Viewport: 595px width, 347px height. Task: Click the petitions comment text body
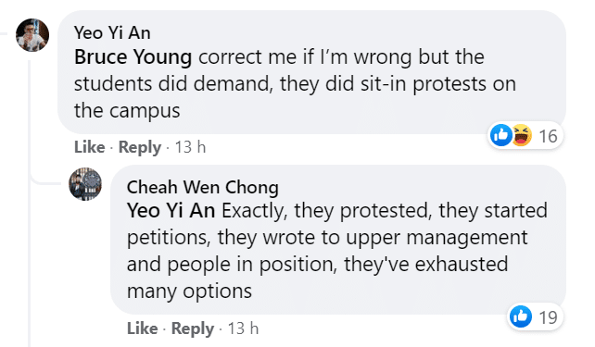pos(337,251)
